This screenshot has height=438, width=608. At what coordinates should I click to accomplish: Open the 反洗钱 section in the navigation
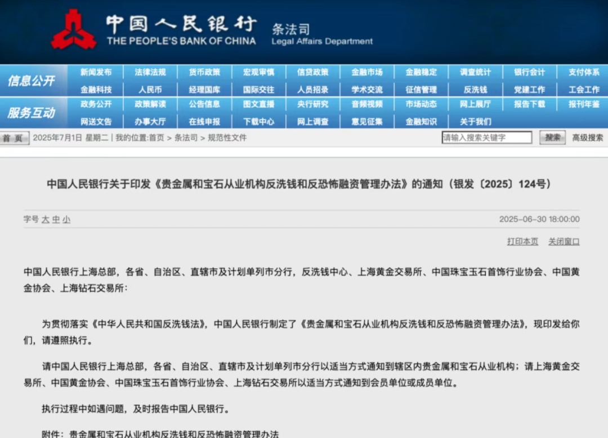(475, 89)
